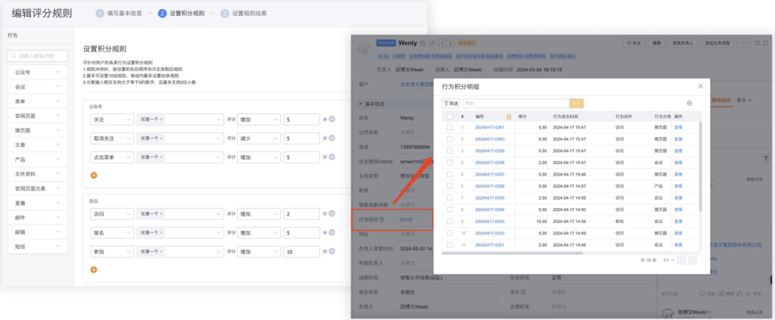This screenshot has width=775, height=320.
Task: Remove the 参加 rule with its minus icon
Action: [331, 252]
